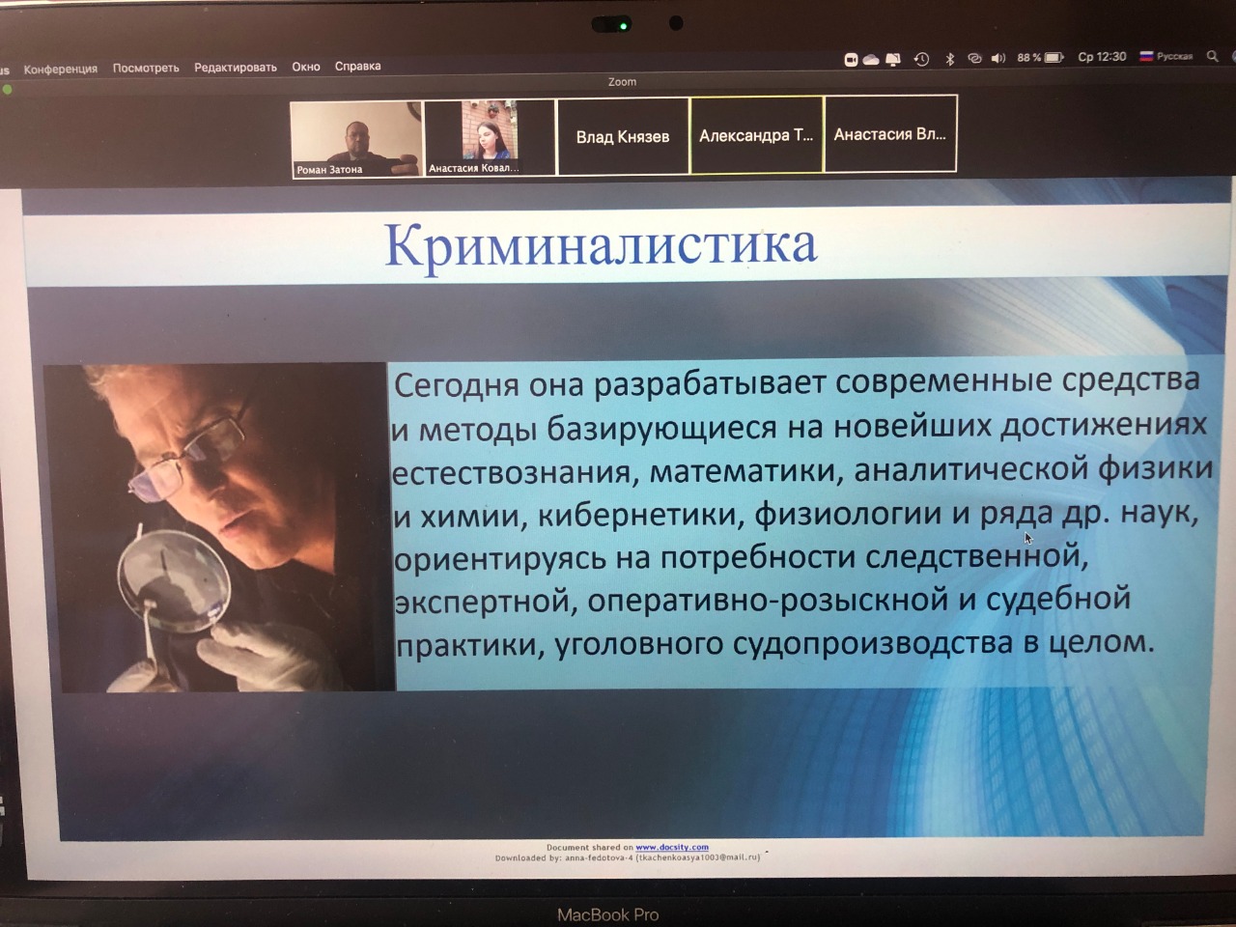Screen dimensions: 1236x927
Task: Select Роман Затона video thumbnail
Action: pos(356,139)
